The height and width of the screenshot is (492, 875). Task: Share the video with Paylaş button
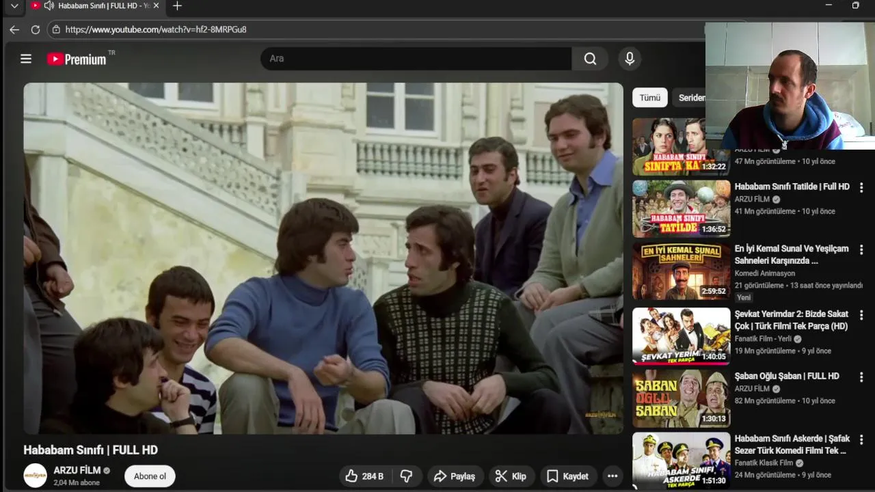(455, 476)
